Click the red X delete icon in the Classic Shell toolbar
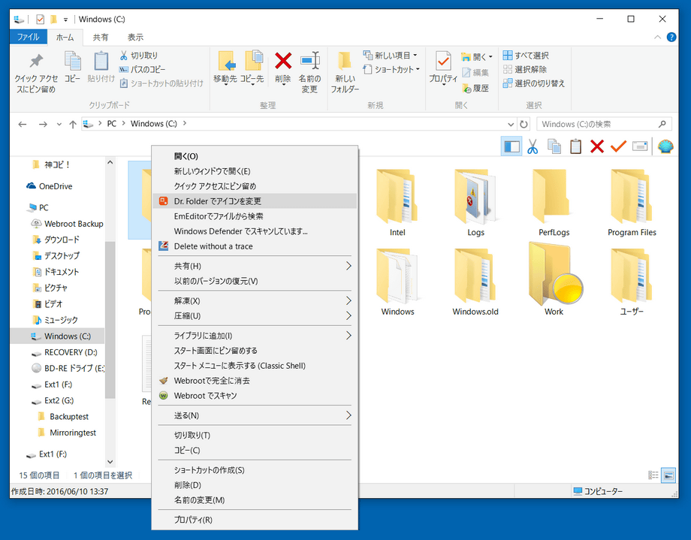Viewport: 691px width, 540px height. pyautogui.click(x=596, y=146)
